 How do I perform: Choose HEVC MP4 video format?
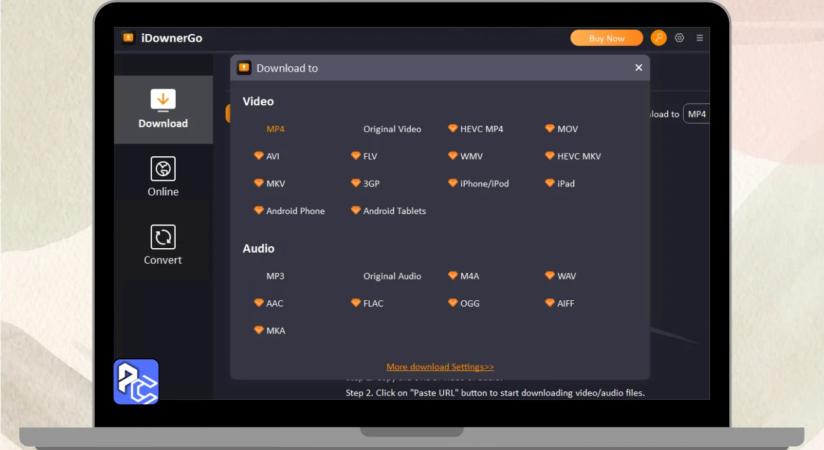tap(476, 129)
